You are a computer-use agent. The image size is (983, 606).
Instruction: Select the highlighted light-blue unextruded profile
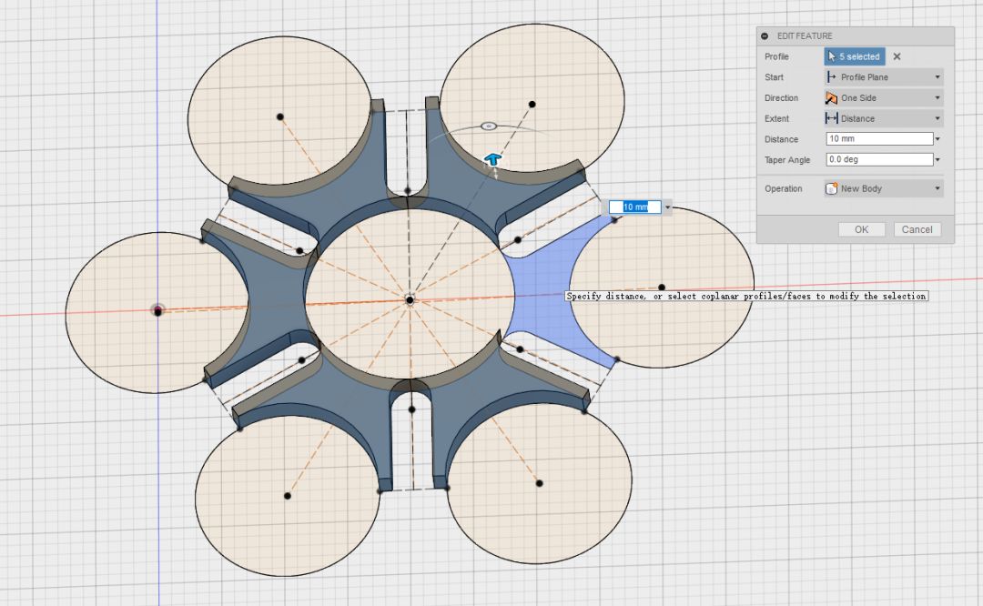pyautogui.click(x=542, y=290)
